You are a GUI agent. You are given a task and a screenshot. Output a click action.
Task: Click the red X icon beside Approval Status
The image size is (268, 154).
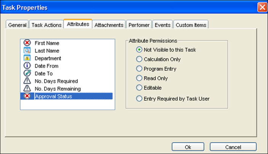27,96
